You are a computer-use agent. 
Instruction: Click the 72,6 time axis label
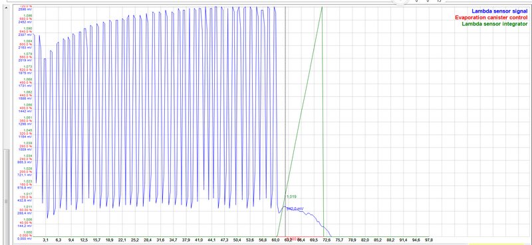point(327,240)
